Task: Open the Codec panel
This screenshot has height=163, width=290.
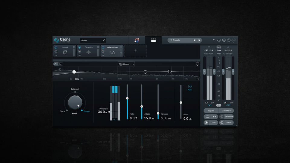Action: tap(213, 123)
